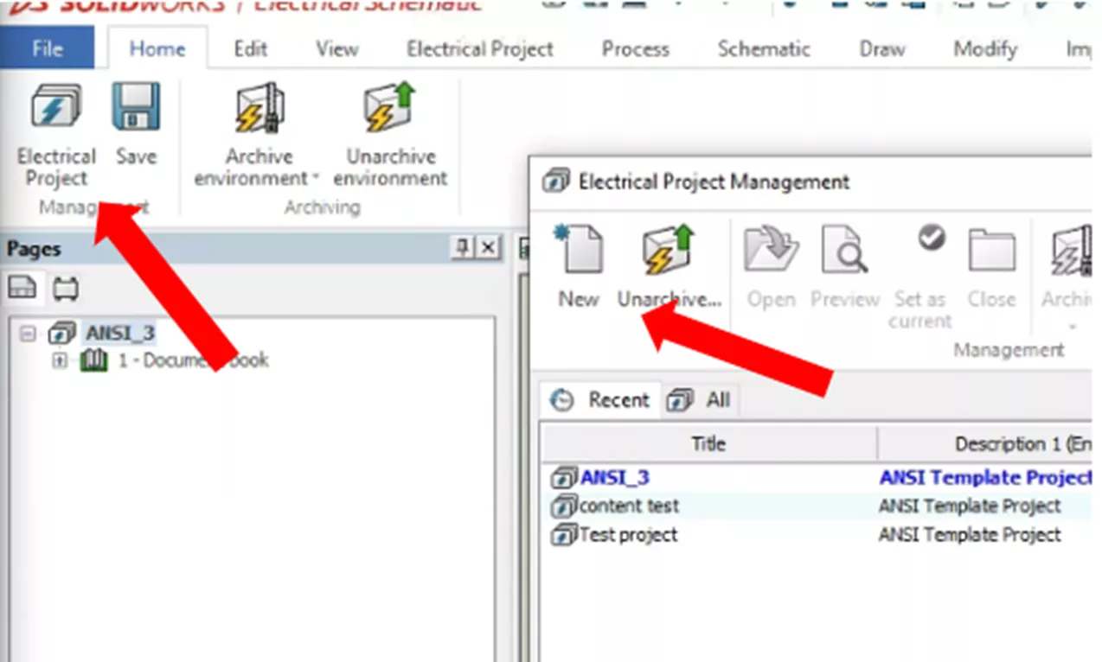Sort by the Title column header
This screenshot has width=1102, height=662.
708,444
